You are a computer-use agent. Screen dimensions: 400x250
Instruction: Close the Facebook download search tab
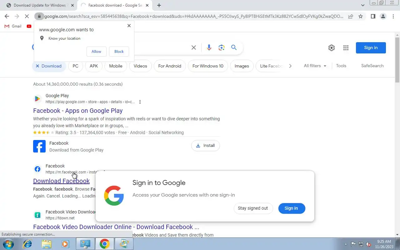147,5
